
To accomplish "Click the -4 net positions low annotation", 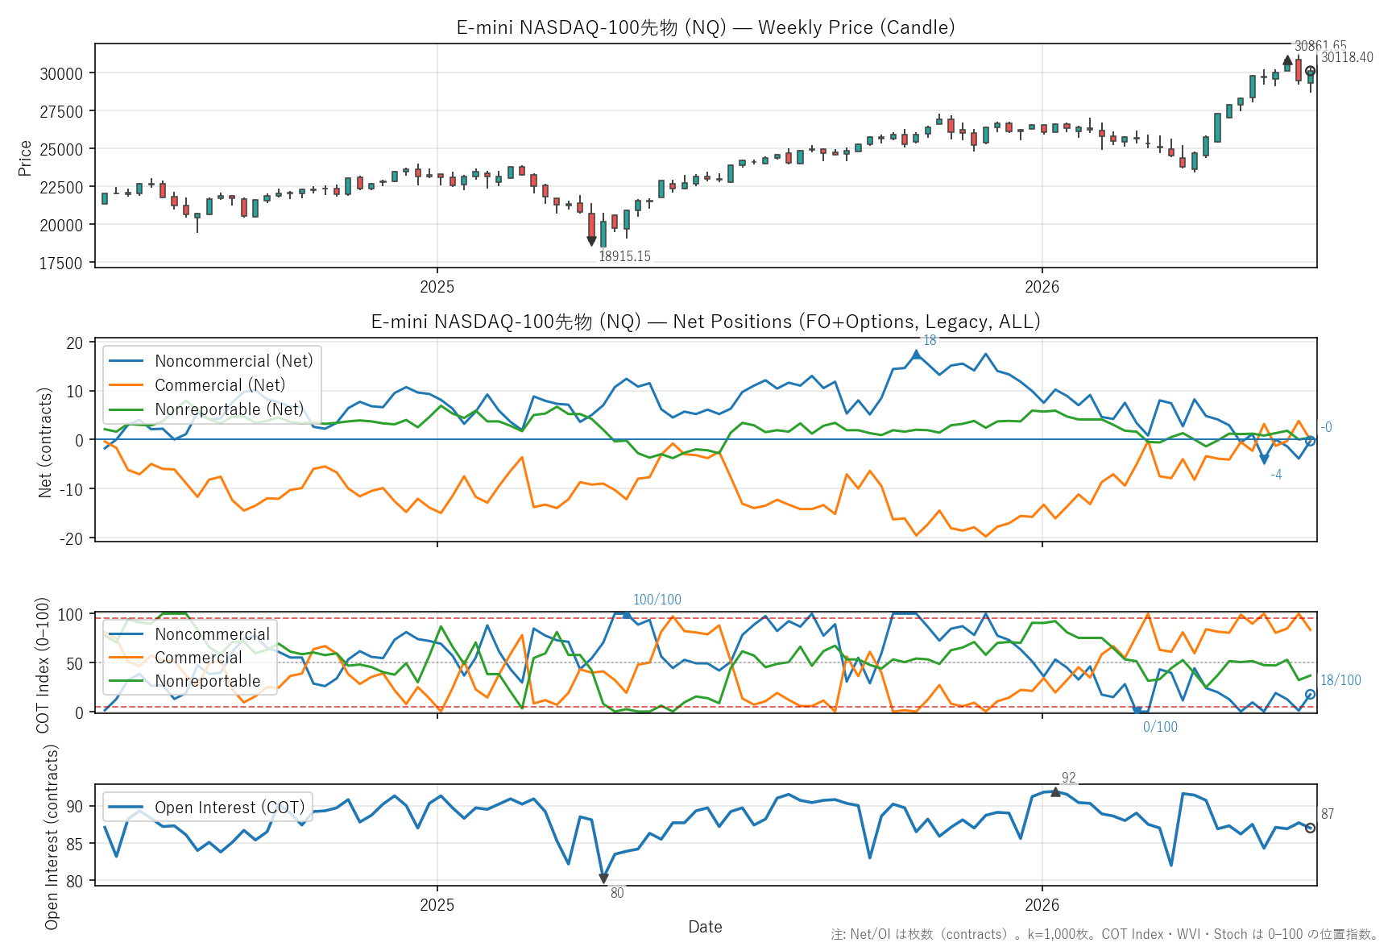I will tap(1276, 475).
